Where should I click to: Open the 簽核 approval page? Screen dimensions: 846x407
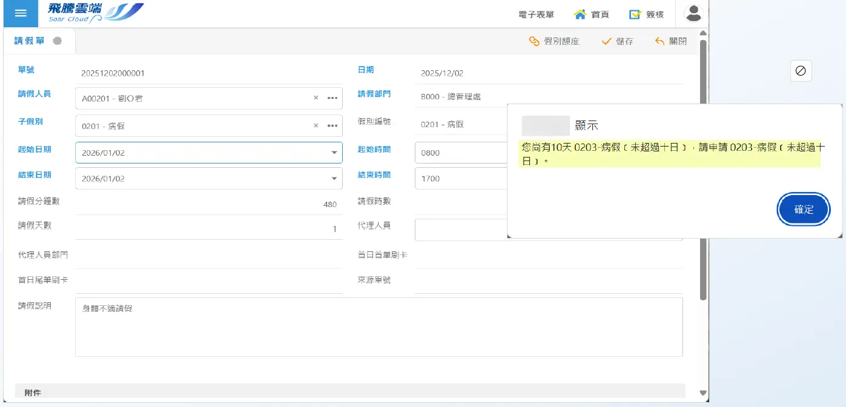[x=647, y=15]
